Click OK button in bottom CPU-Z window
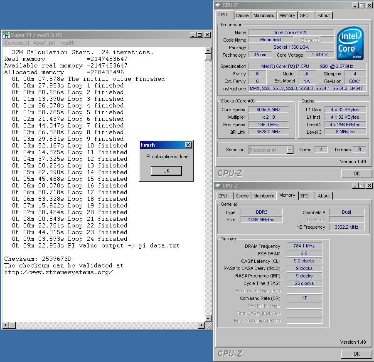The height and width of the screenshot is (362, 374). (357, 354)
